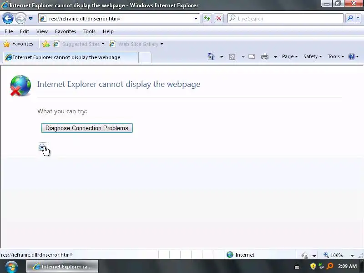364x273 pixels.
Task: Open the Safety command bar menu
Action: coord(313,56)
